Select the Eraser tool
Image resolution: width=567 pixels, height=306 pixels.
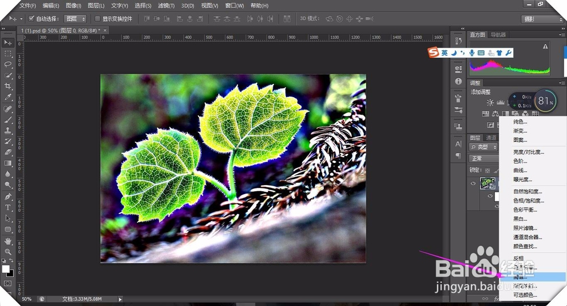[7, 152]
